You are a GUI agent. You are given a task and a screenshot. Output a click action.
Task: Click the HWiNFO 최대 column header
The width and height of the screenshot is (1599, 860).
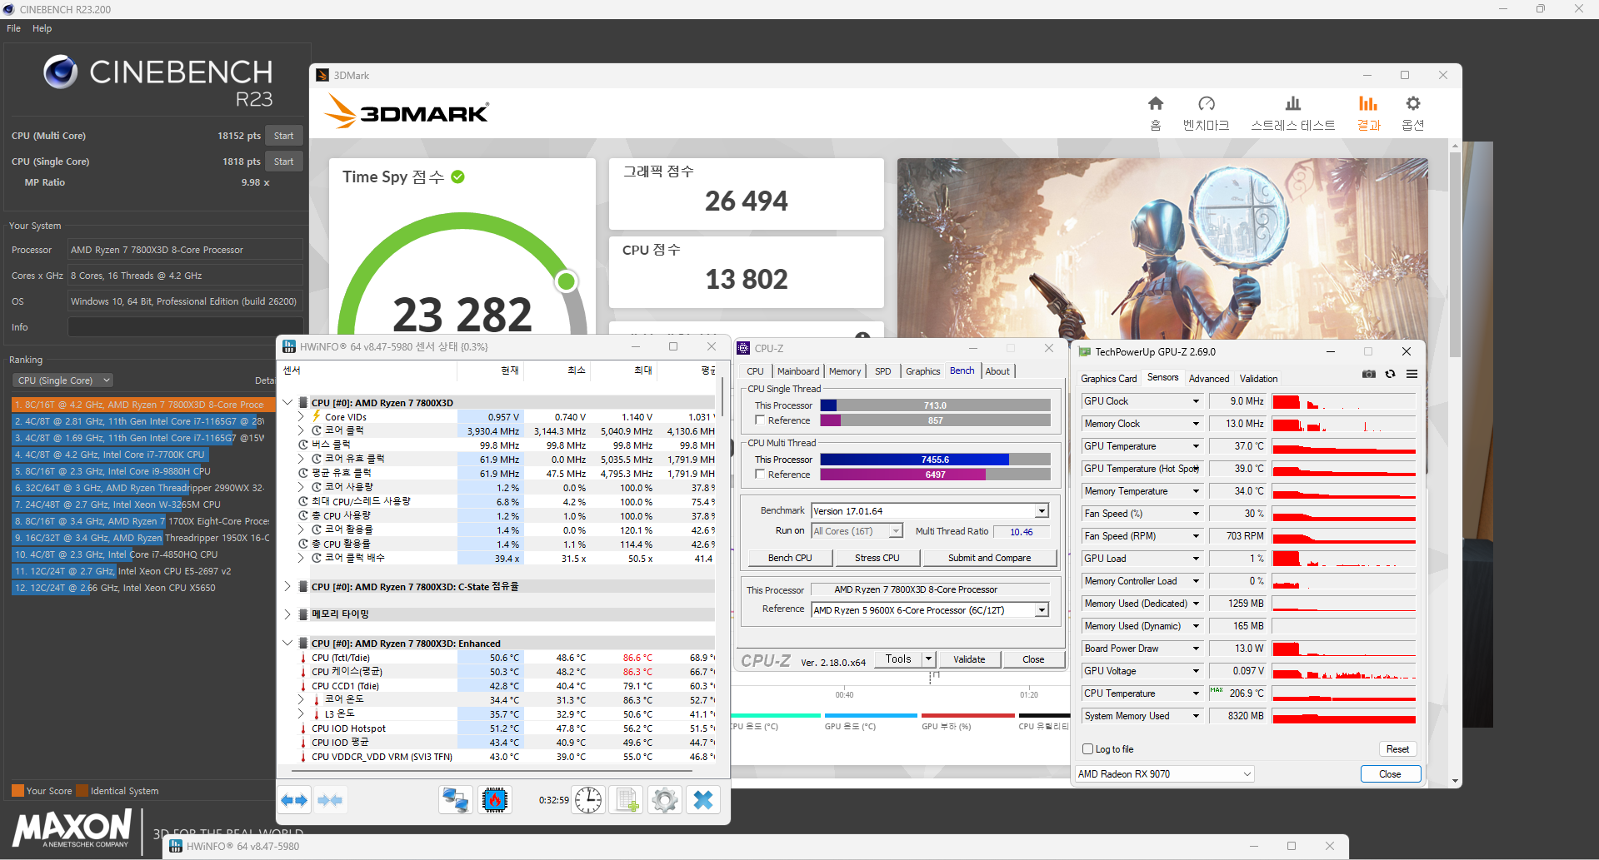tap(643, 370)
